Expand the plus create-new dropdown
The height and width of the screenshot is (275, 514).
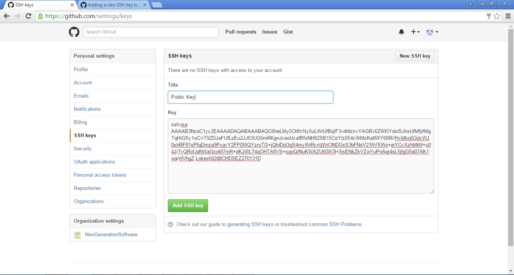(x=415, y=32)
